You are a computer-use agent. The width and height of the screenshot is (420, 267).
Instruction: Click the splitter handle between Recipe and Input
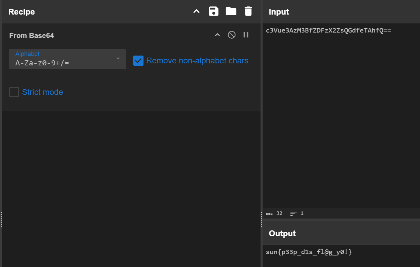click(x=262, y=220)
